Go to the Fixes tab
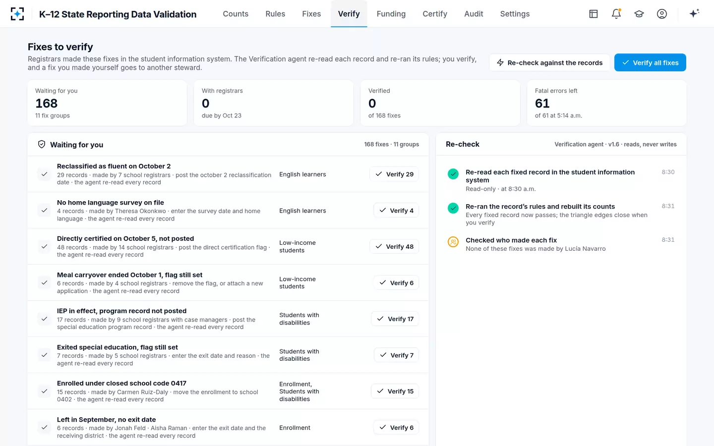This screenshot has width=714, height=446. (x=311, y=14)
